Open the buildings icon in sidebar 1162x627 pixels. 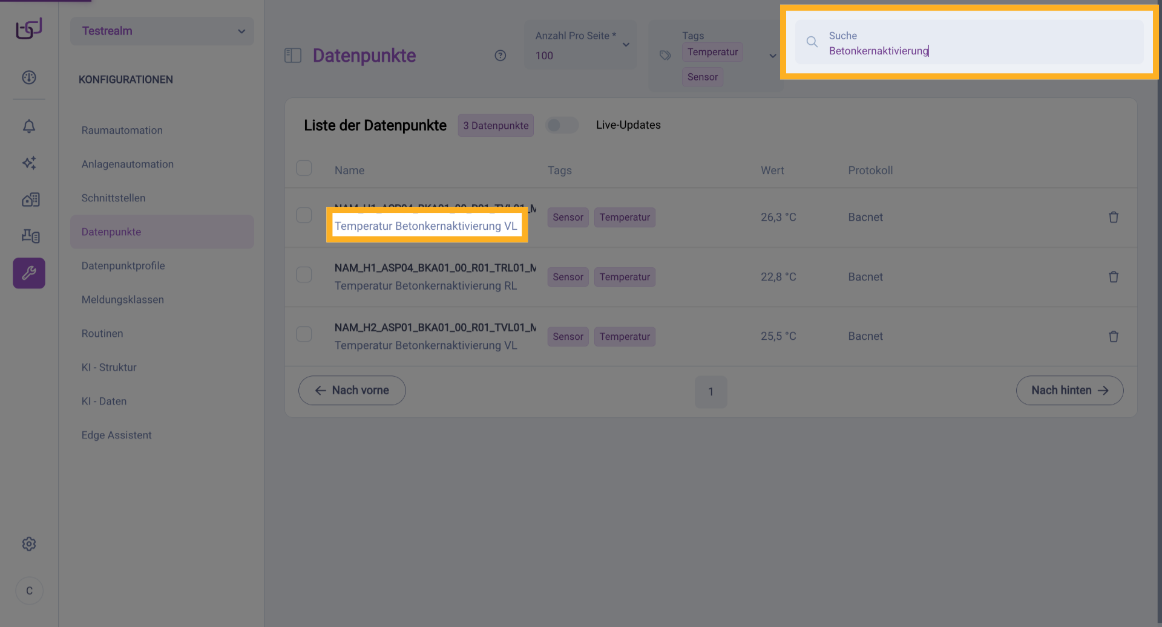[x=30, y=200]
